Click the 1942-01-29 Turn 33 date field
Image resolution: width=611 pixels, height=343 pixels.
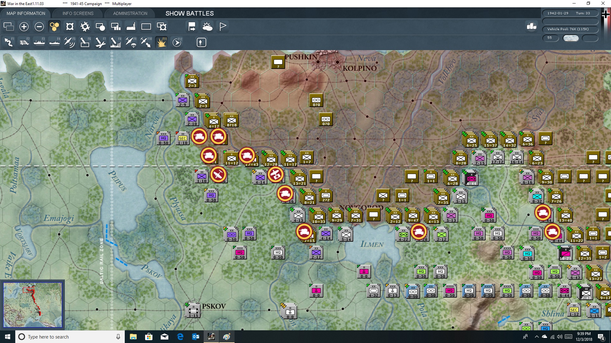pyautogui.click(x=570, y=13)
